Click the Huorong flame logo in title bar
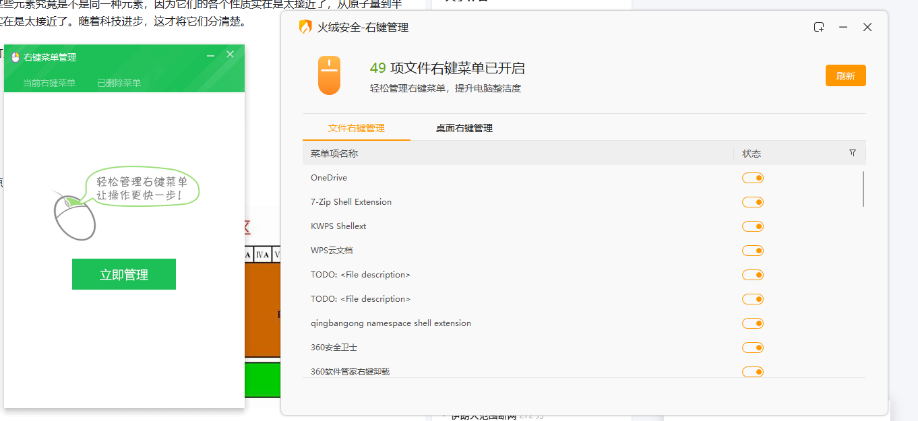This screenshot has width=918, height=421. (x=305, y=27)
